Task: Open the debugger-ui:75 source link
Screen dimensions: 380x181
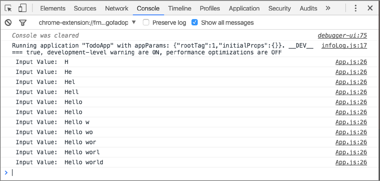Action: click(342, 36)
